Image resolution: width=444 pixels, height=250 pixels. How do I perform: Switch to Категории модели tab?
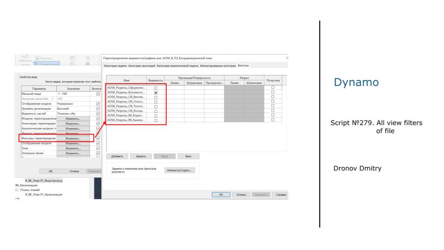pos(115,66)
